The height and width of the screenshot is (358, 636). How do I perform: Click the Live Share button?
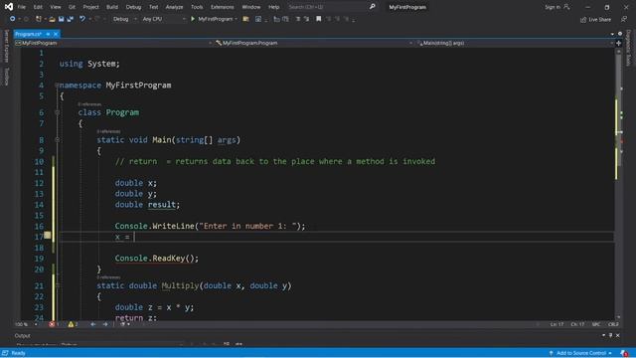point(596,20)
